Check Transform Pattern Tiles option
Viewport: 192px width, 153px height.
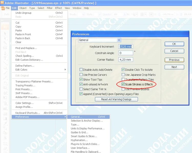123,79
